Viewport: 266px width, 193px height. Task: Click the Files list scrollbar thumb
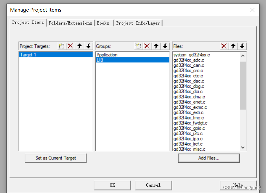pos(243,86)
